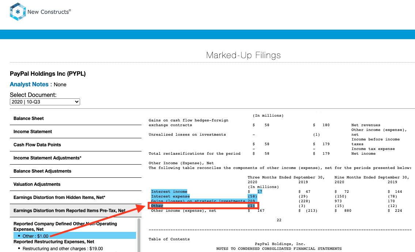The height and width of the screenshot is (252, 415).
Task: Open the Balance Sheet section
Action: click(x=76, y=119)
